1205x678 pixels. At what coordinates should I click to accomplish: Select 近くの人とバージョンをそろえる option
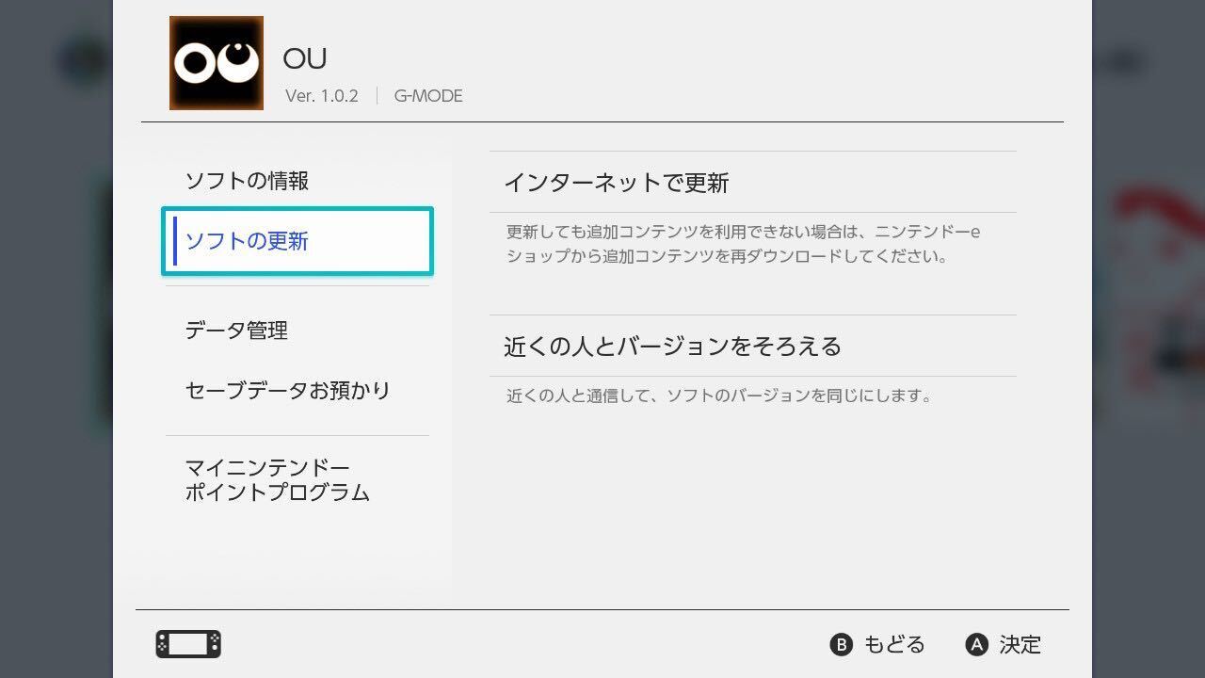[x=753, y=347]
